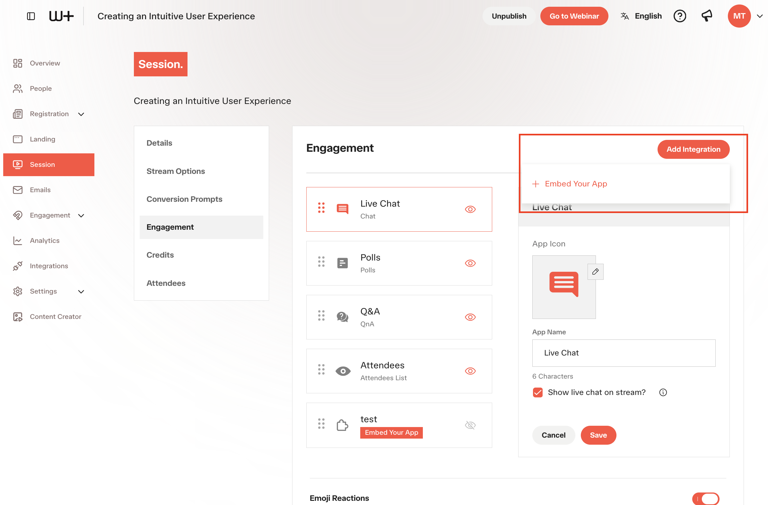The width and height of the screenshot is (768, 505).
Task: Choose Embed Your App option
Action: point(570,184)
